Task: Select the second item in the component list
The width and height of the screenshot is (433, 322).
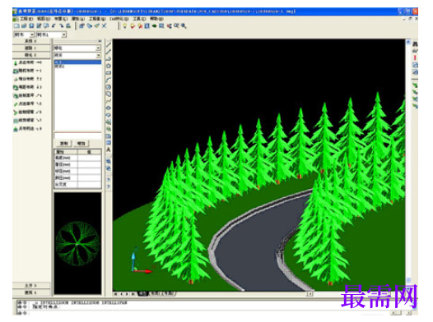Action: click(78, 67)
